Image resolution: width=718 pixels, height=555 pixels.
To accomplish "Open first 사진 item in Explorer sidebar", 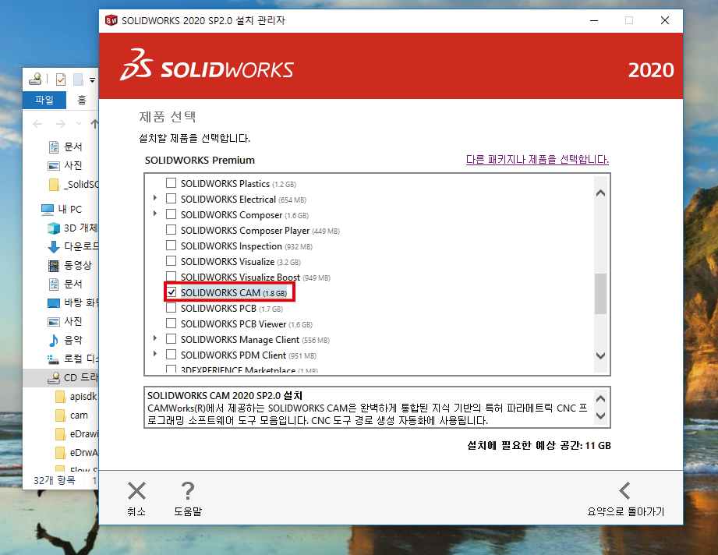I will [65, 165].
